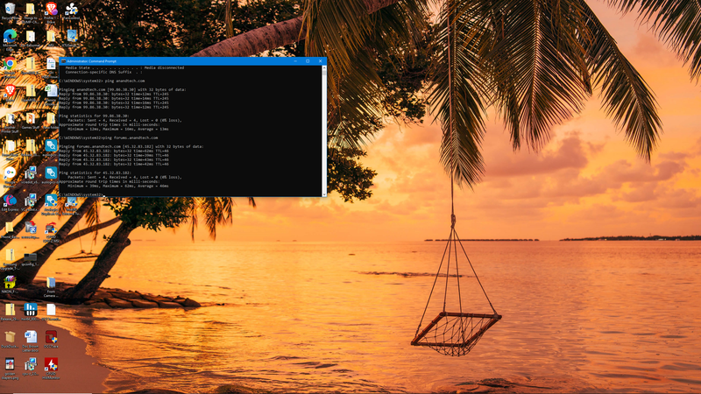The width and height of the screenshot is (701, 394).
Task: Select the From Camera folder
Action: [x=51, y=283]
